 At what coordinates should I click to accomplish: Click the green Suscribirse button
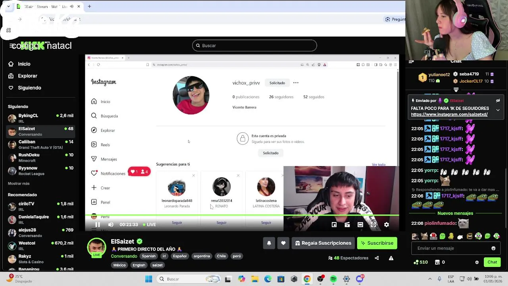coord(377,243)
